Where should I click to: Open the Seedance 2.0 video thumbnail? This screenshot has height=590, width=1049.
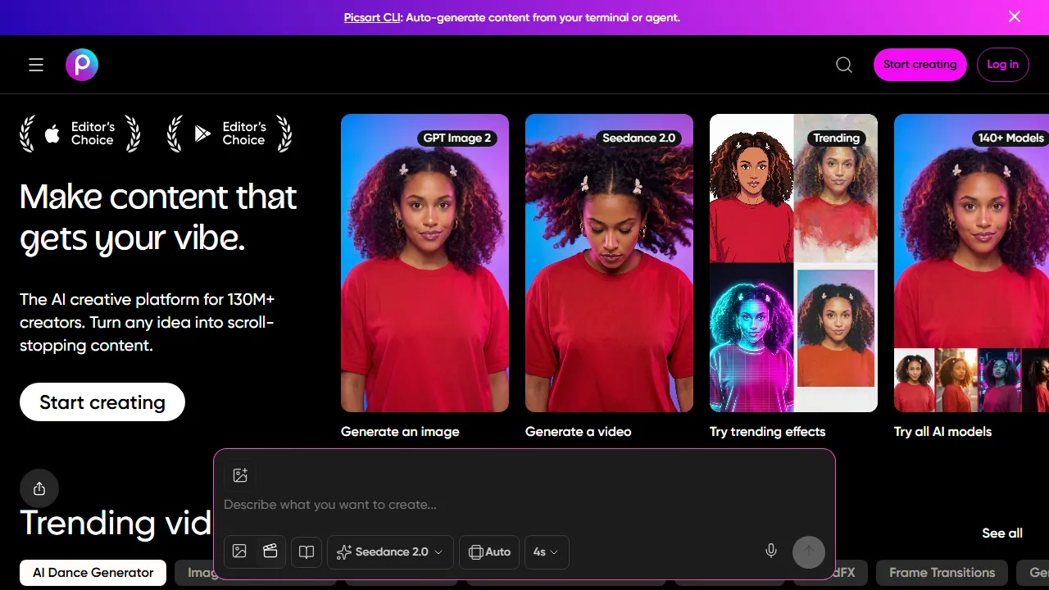609,263
